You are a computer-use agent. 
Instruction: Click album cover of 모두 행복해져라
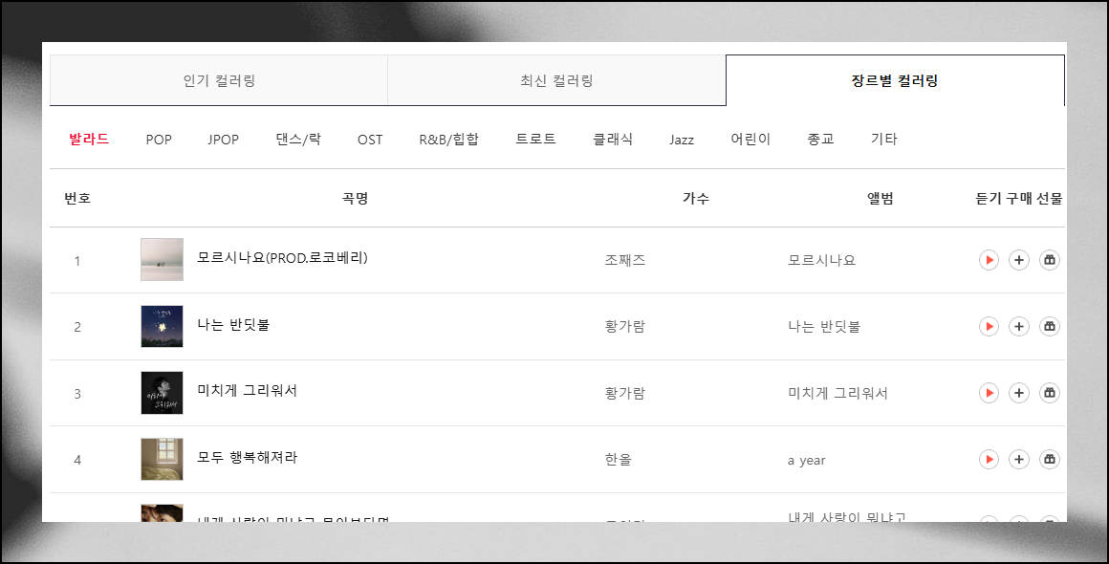click(162, 459)
